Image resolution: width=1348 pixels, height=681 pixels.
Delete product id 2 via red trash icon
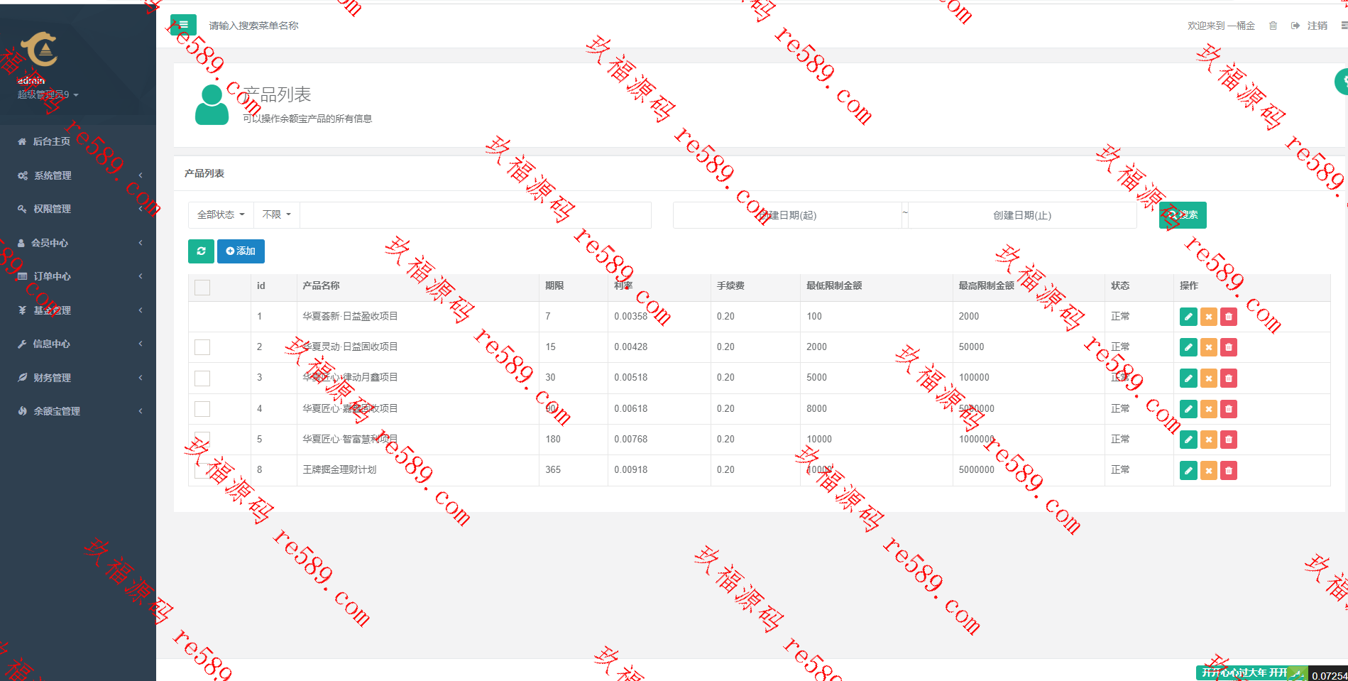(1229, 347)
